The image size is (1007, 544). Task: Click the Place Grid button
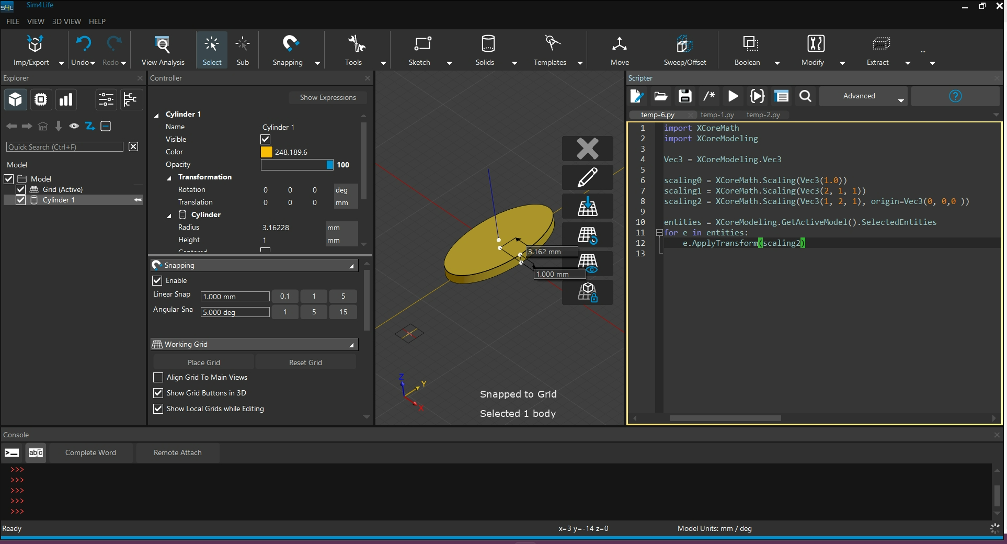(203, 362)
